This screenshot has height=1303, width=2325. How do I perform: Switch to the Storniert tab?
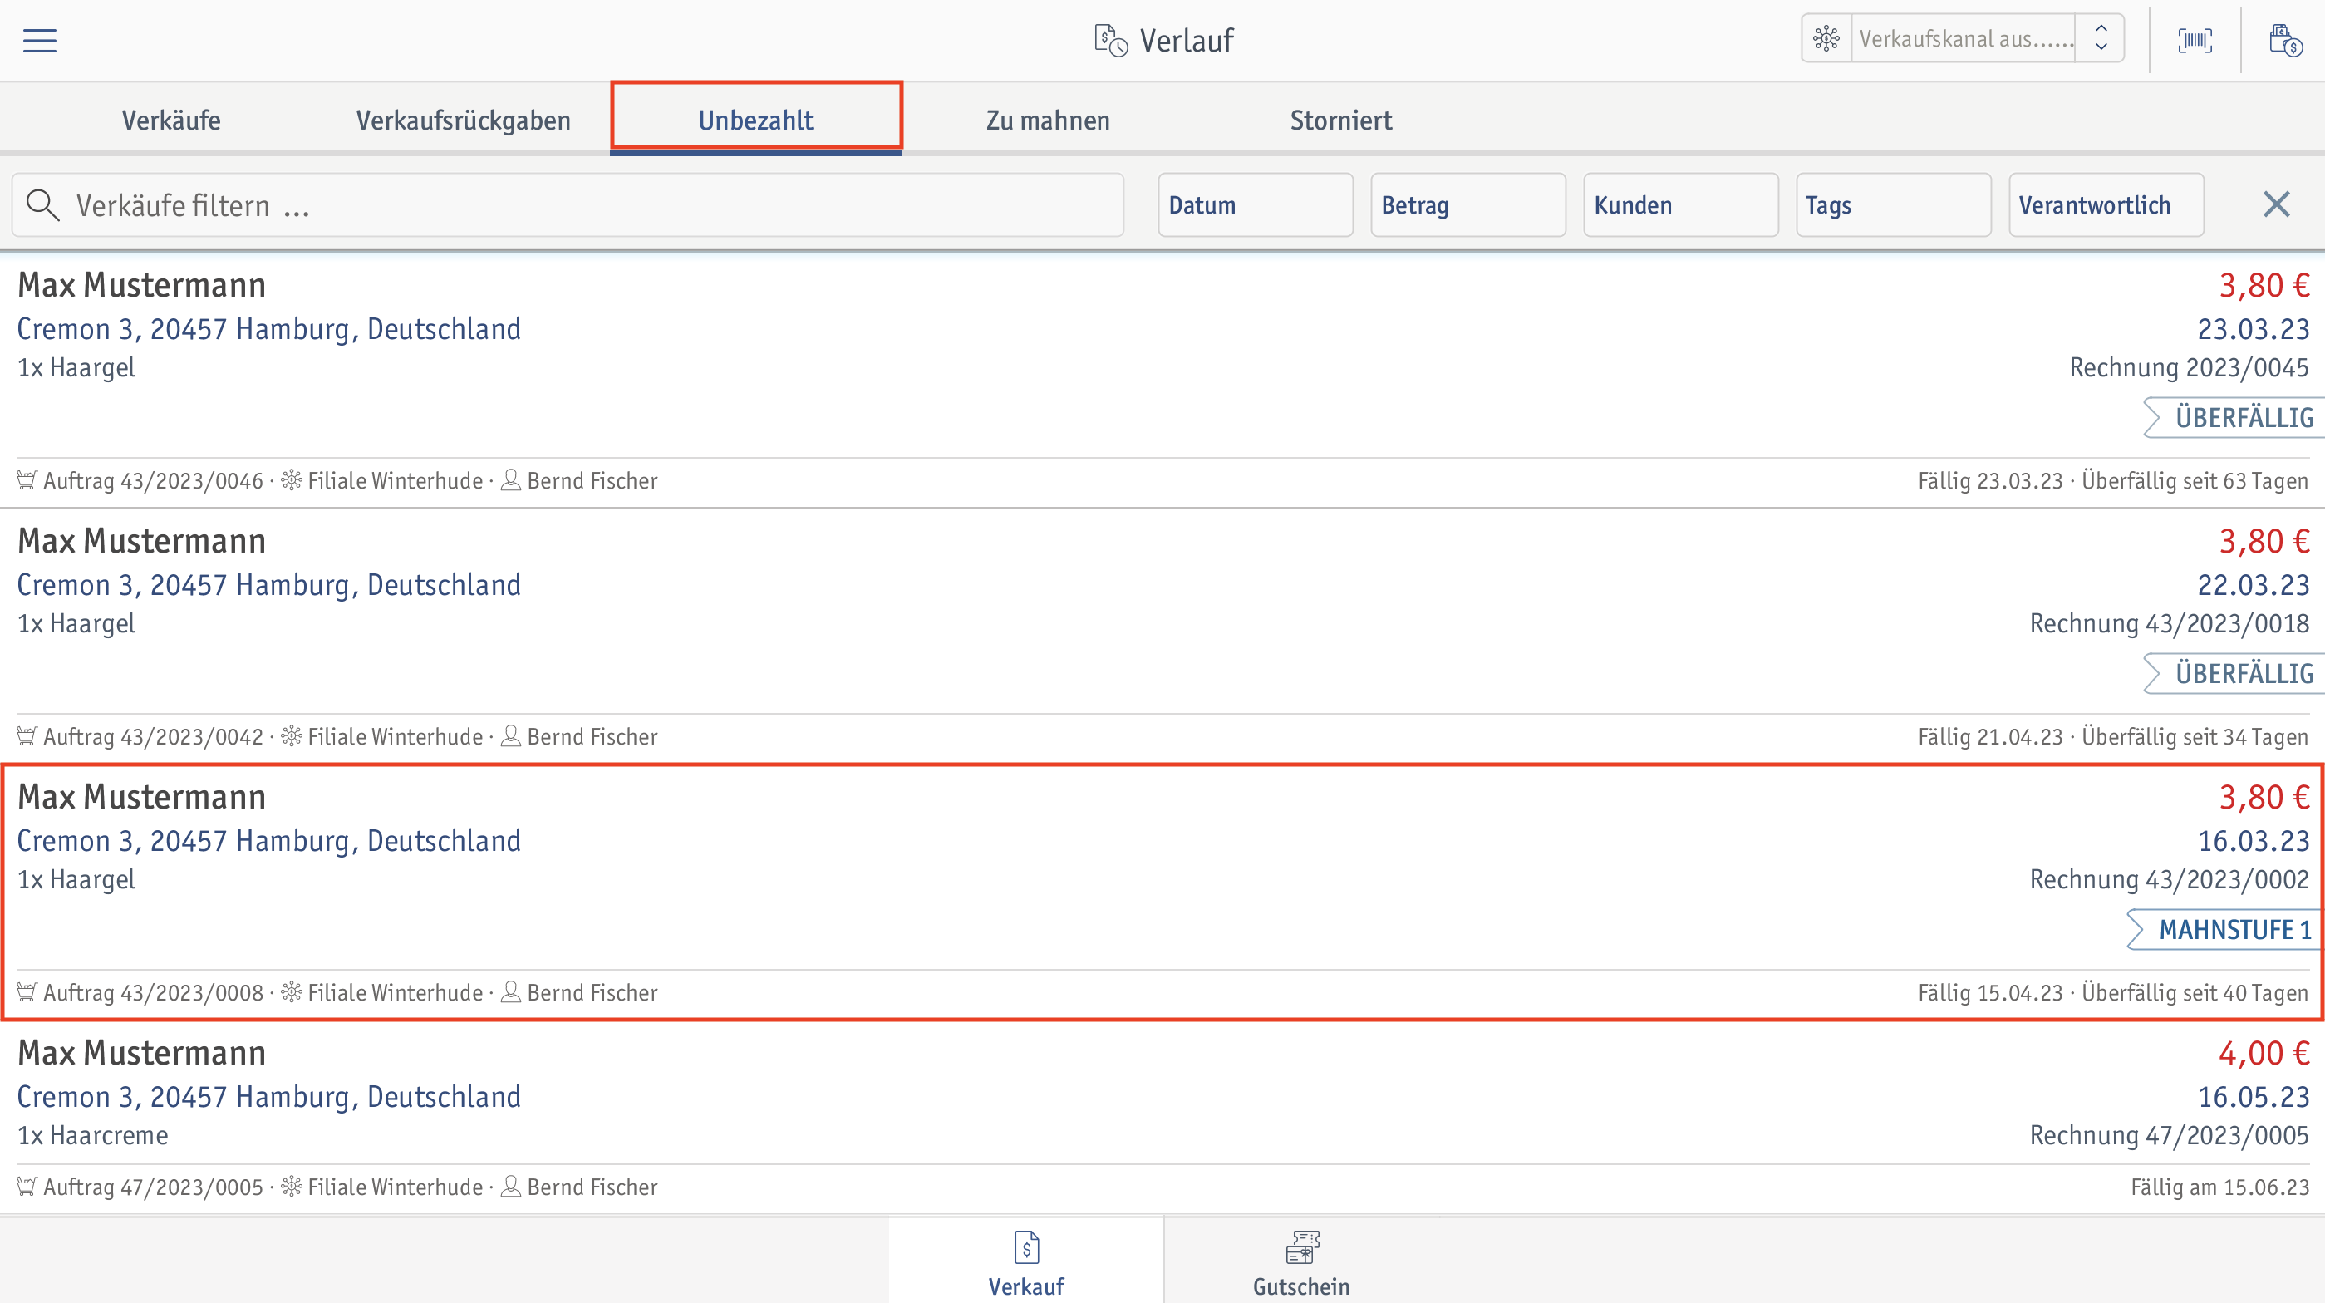point(1340,120)
